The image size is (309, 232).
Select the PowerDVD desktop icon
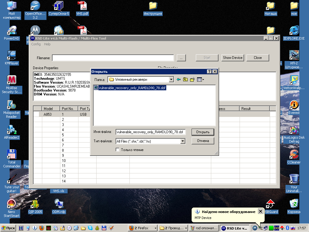(12, 33)
